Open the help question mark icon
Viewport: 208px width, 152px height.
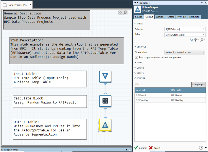tap(201, 148)
